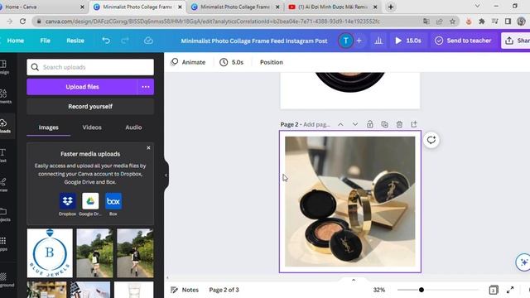Image resolution: width=530 pixels, height=298 pixels.
Task: Connect Box account
Action: (x=113, y=204)
